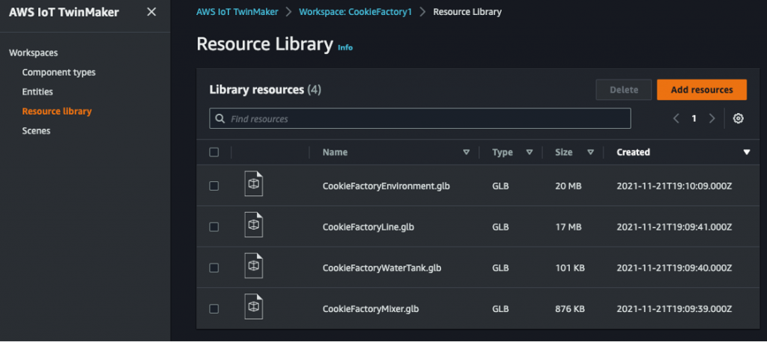
Task: Click page number 1 in pagination
Action: click(694, 118)
